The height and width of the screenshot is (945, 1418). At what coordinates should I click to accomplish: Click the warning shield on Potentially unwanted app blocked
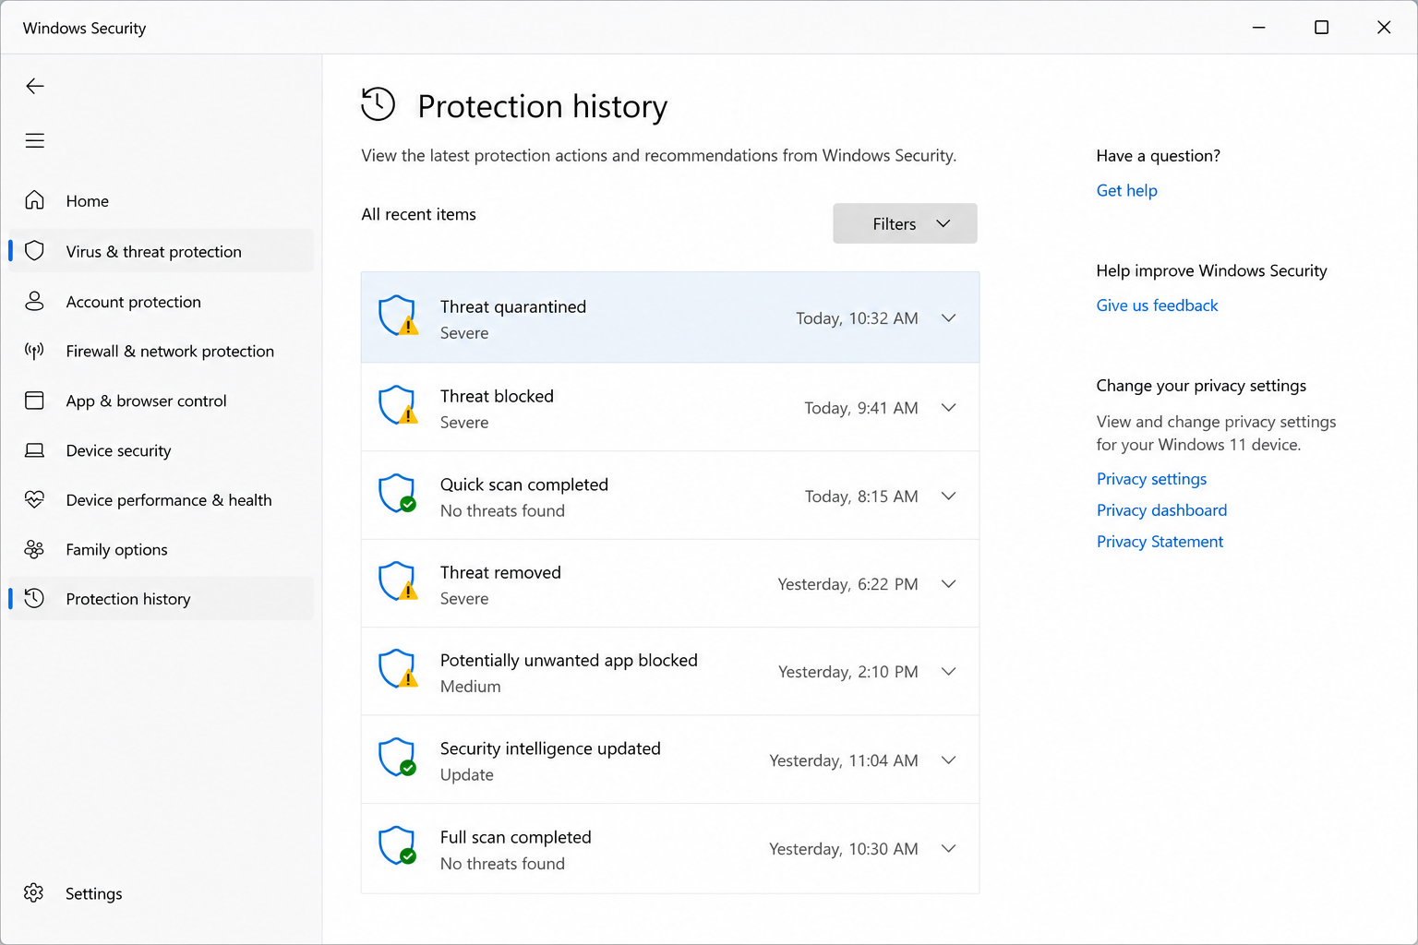point(398,670)
